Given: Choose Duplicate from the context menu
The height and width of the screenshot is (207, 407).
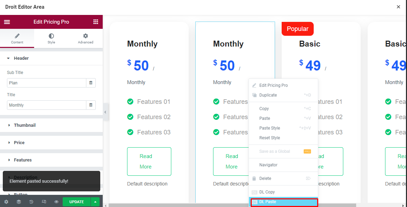Looking at the screenshot, I should pyautogui.click(x=283, y=95).
